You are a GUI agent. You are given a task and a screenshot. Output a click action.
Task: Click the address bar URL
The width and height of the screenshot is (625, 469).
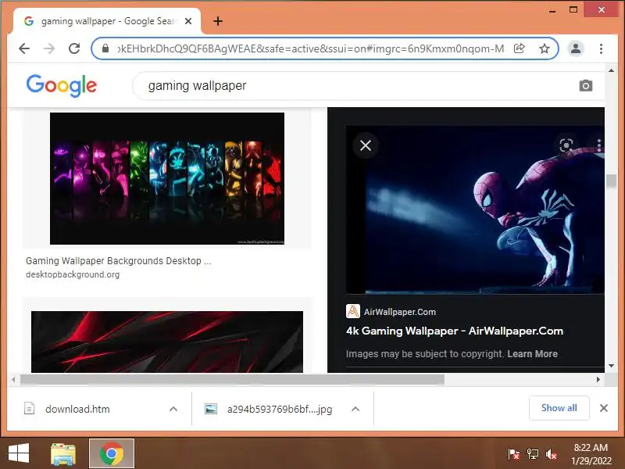click(x=310, y=48)
